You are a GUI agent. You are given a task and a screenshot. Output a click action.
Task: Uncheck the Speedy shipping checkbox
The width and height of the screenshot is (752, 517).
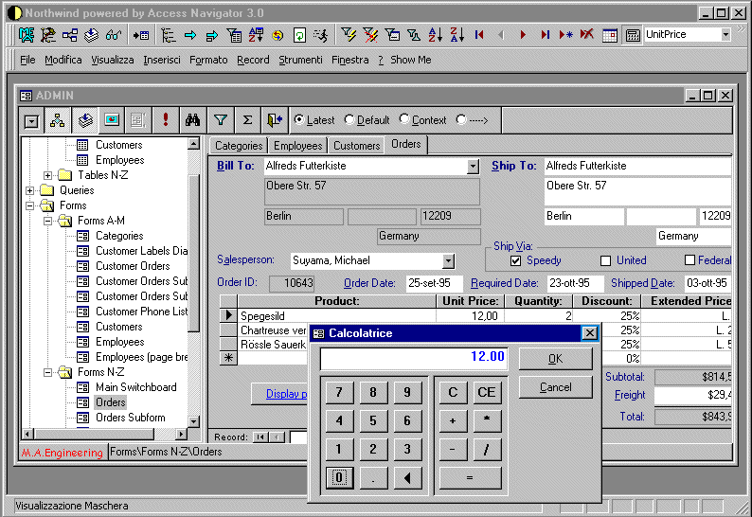click(516, 260)
